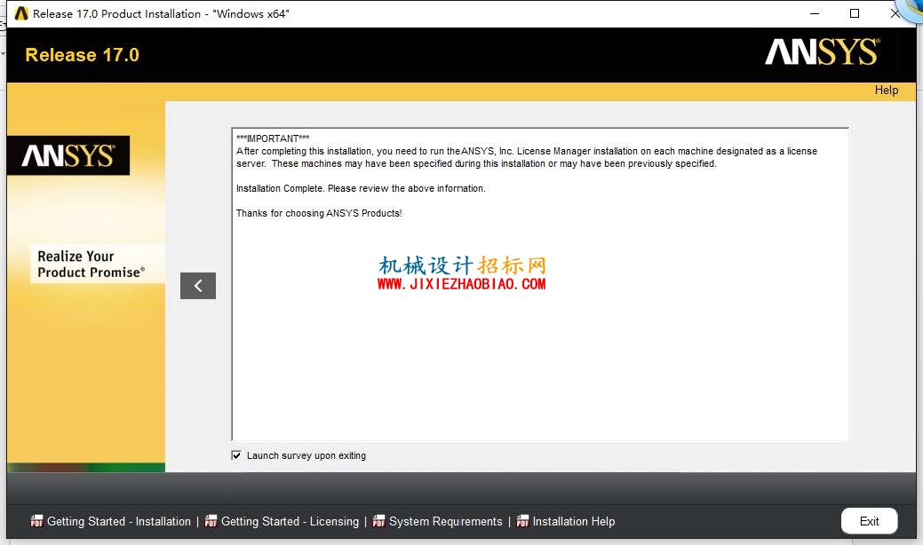Click the back arrow button
The image size is (923, 545).
click(198, 286)
